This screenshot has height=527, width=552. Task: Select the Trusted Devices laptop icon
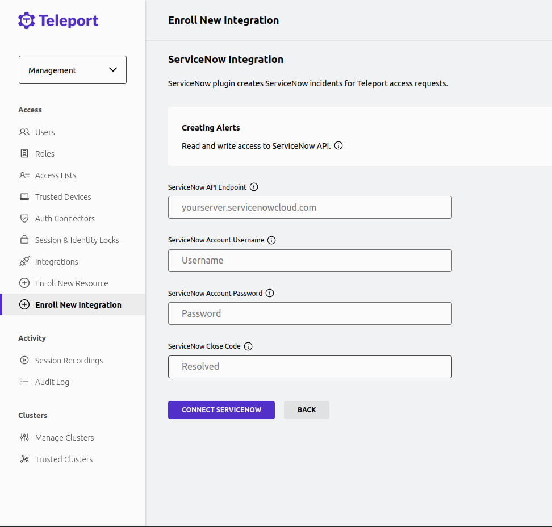click(x=24, y=196)
